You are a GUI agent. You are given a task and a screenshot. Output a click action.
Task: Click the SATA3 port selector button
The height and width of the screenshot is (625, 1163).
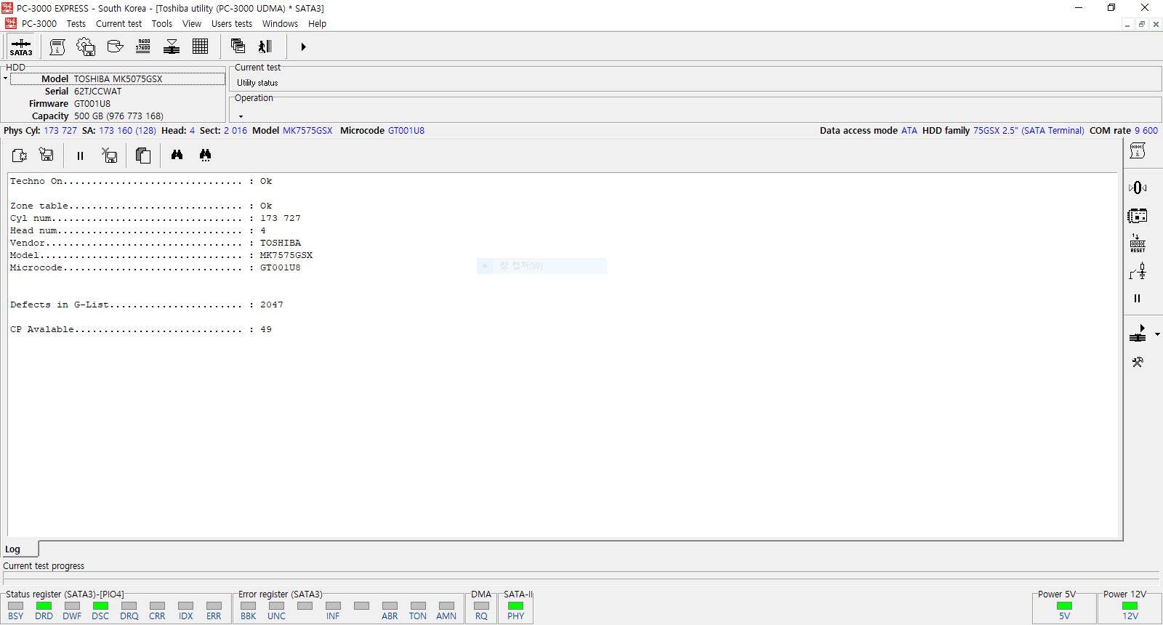click(x=21, y=47)
